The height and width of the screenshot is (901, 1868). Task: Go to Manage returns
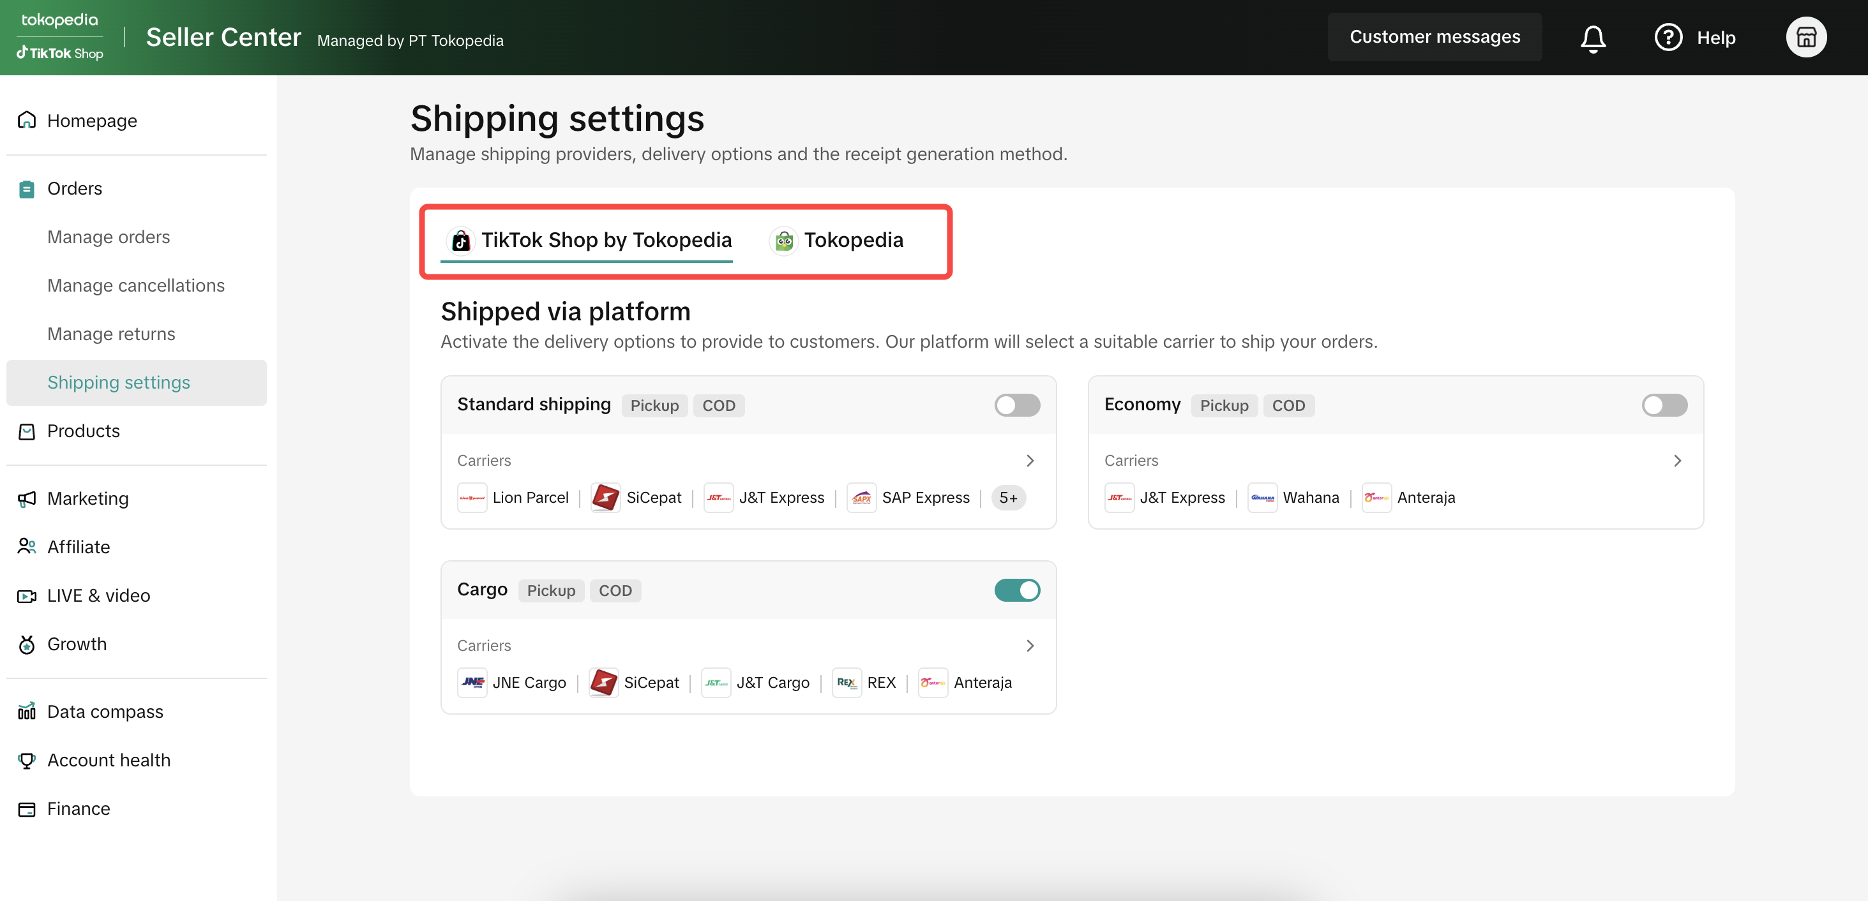click(111, 334)
